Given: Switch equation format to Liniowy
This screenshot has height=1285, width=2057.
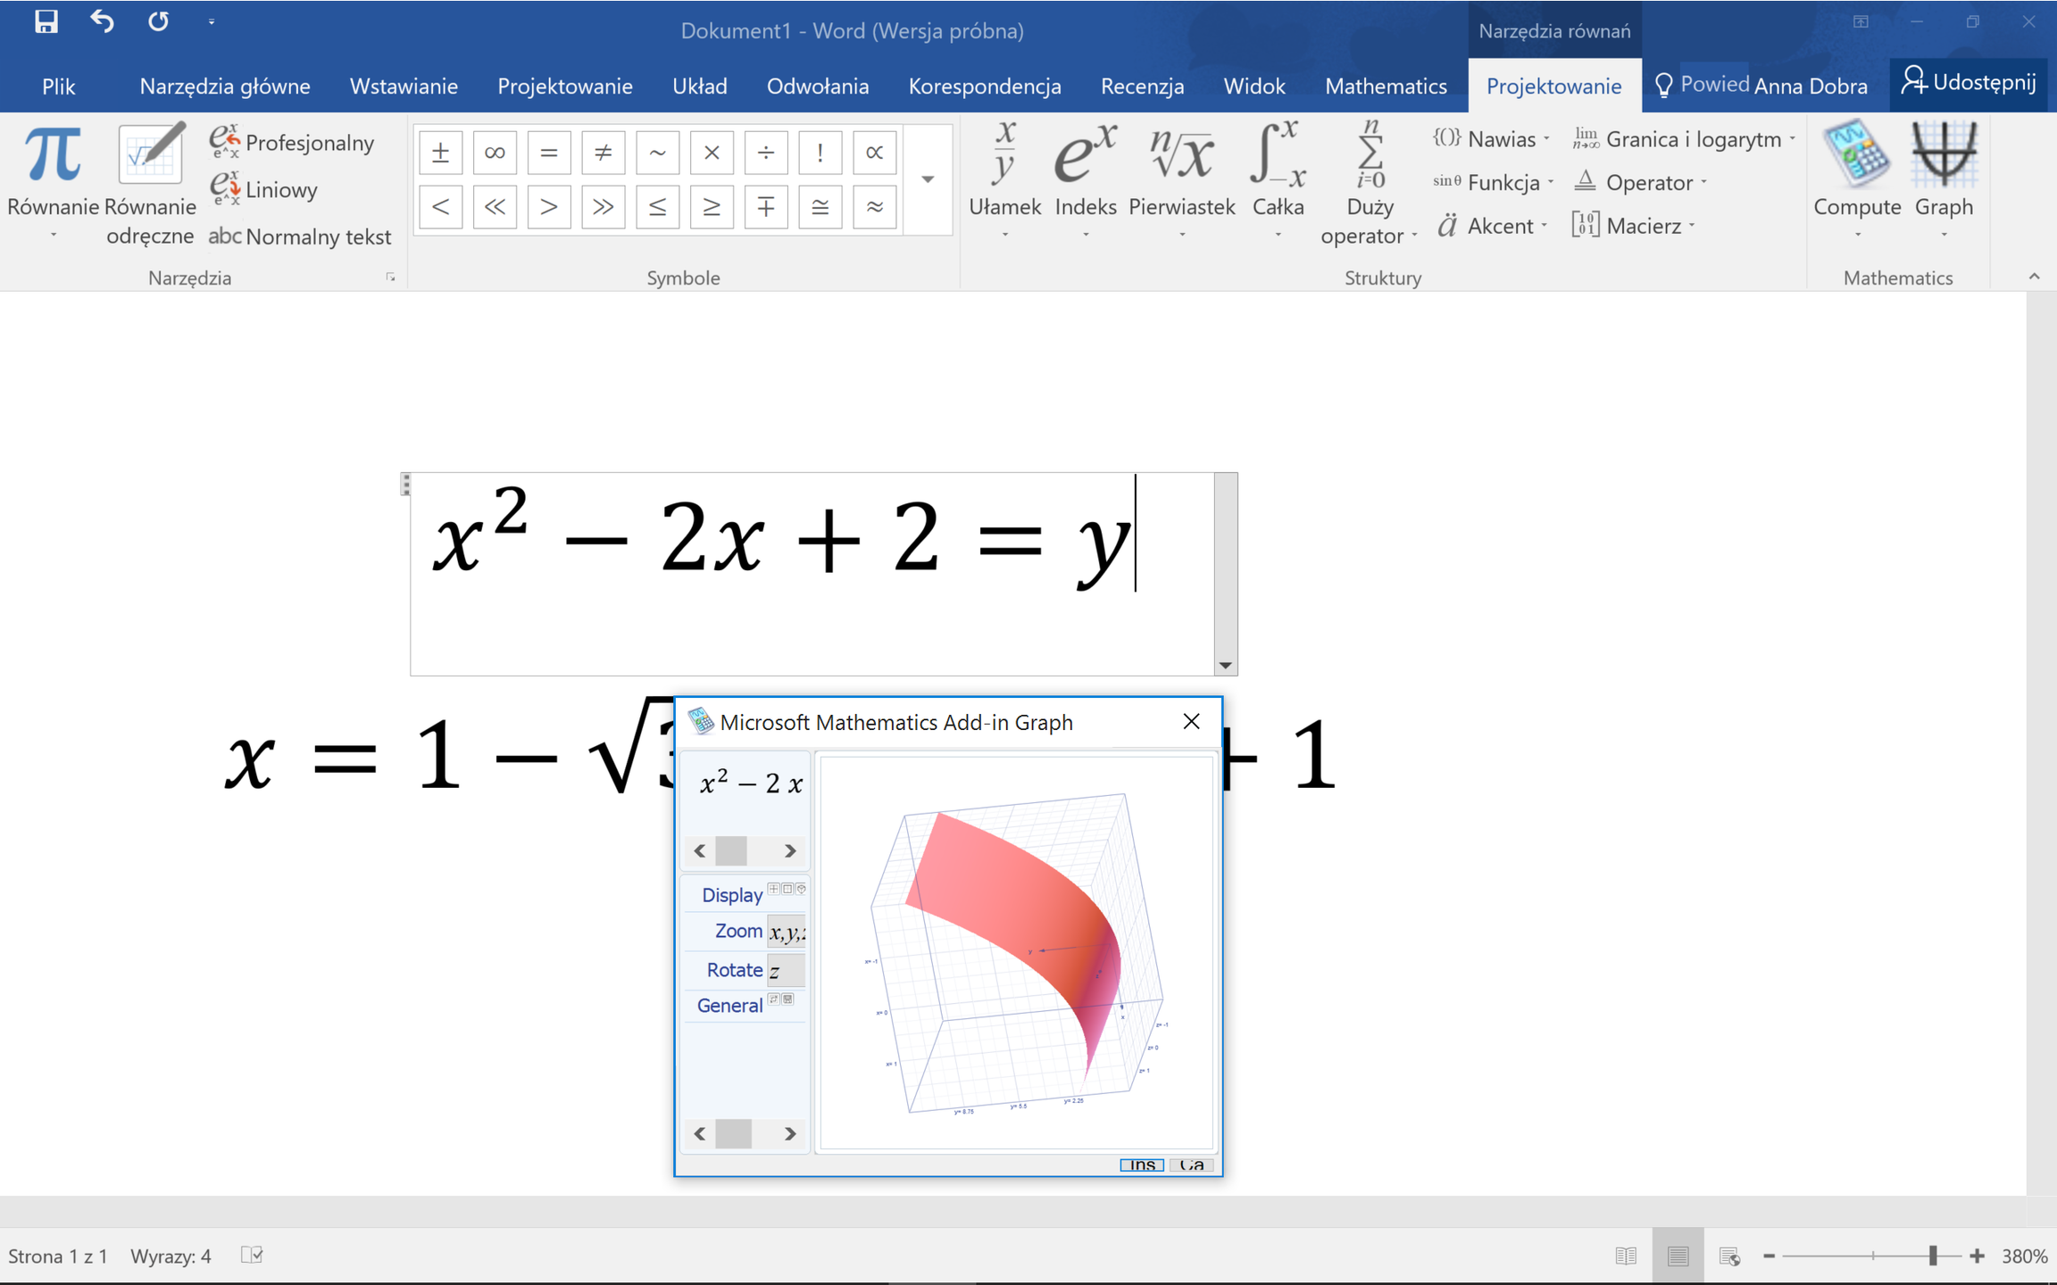Looking at the screenshot, I should click(263, 189).
